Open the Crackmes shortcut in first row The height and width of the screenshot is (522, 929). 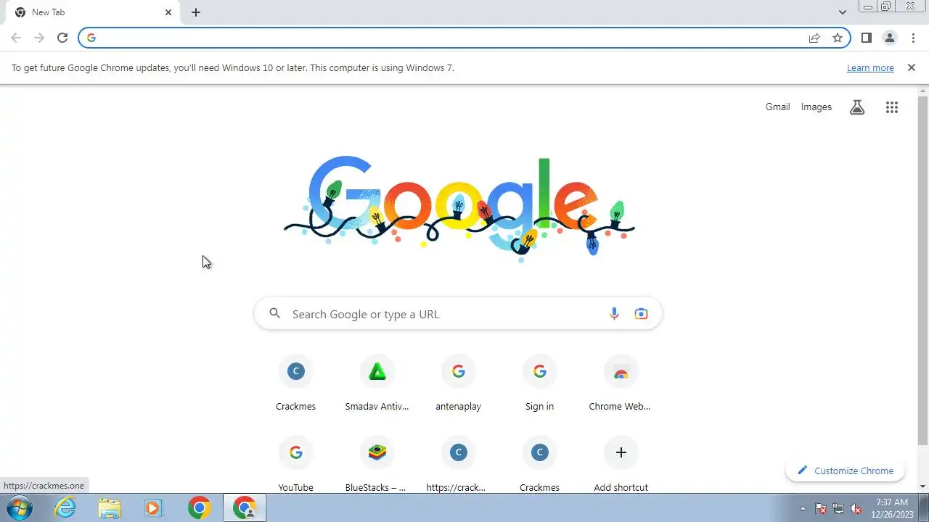click(x=295, y=384)
